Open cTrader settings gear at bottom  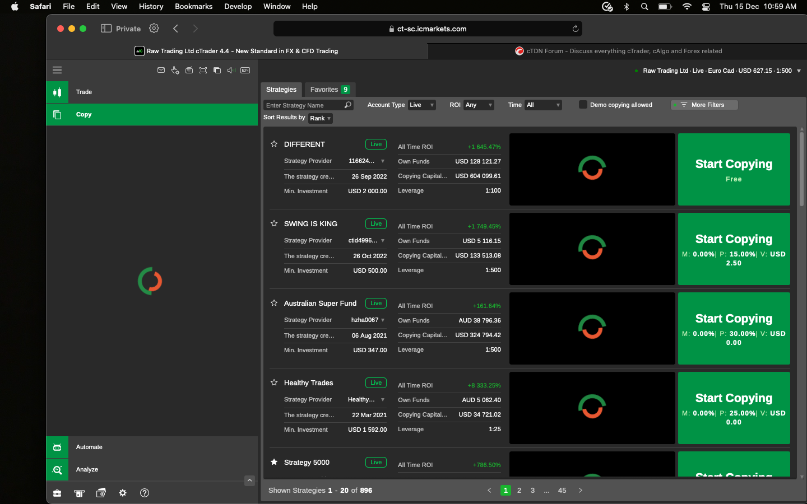coord(123,493)
